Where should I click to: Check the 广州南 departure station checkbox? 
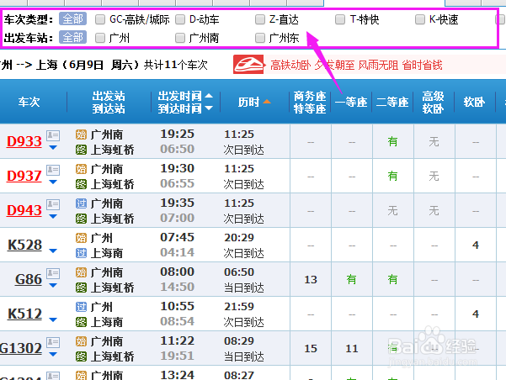click(180, 38)
